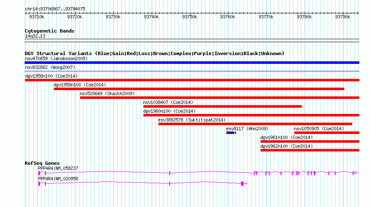This screenshot has height=207, width=371.
Task: Click the NM_058237 transcript end arrow
Action: click(356, 173)
